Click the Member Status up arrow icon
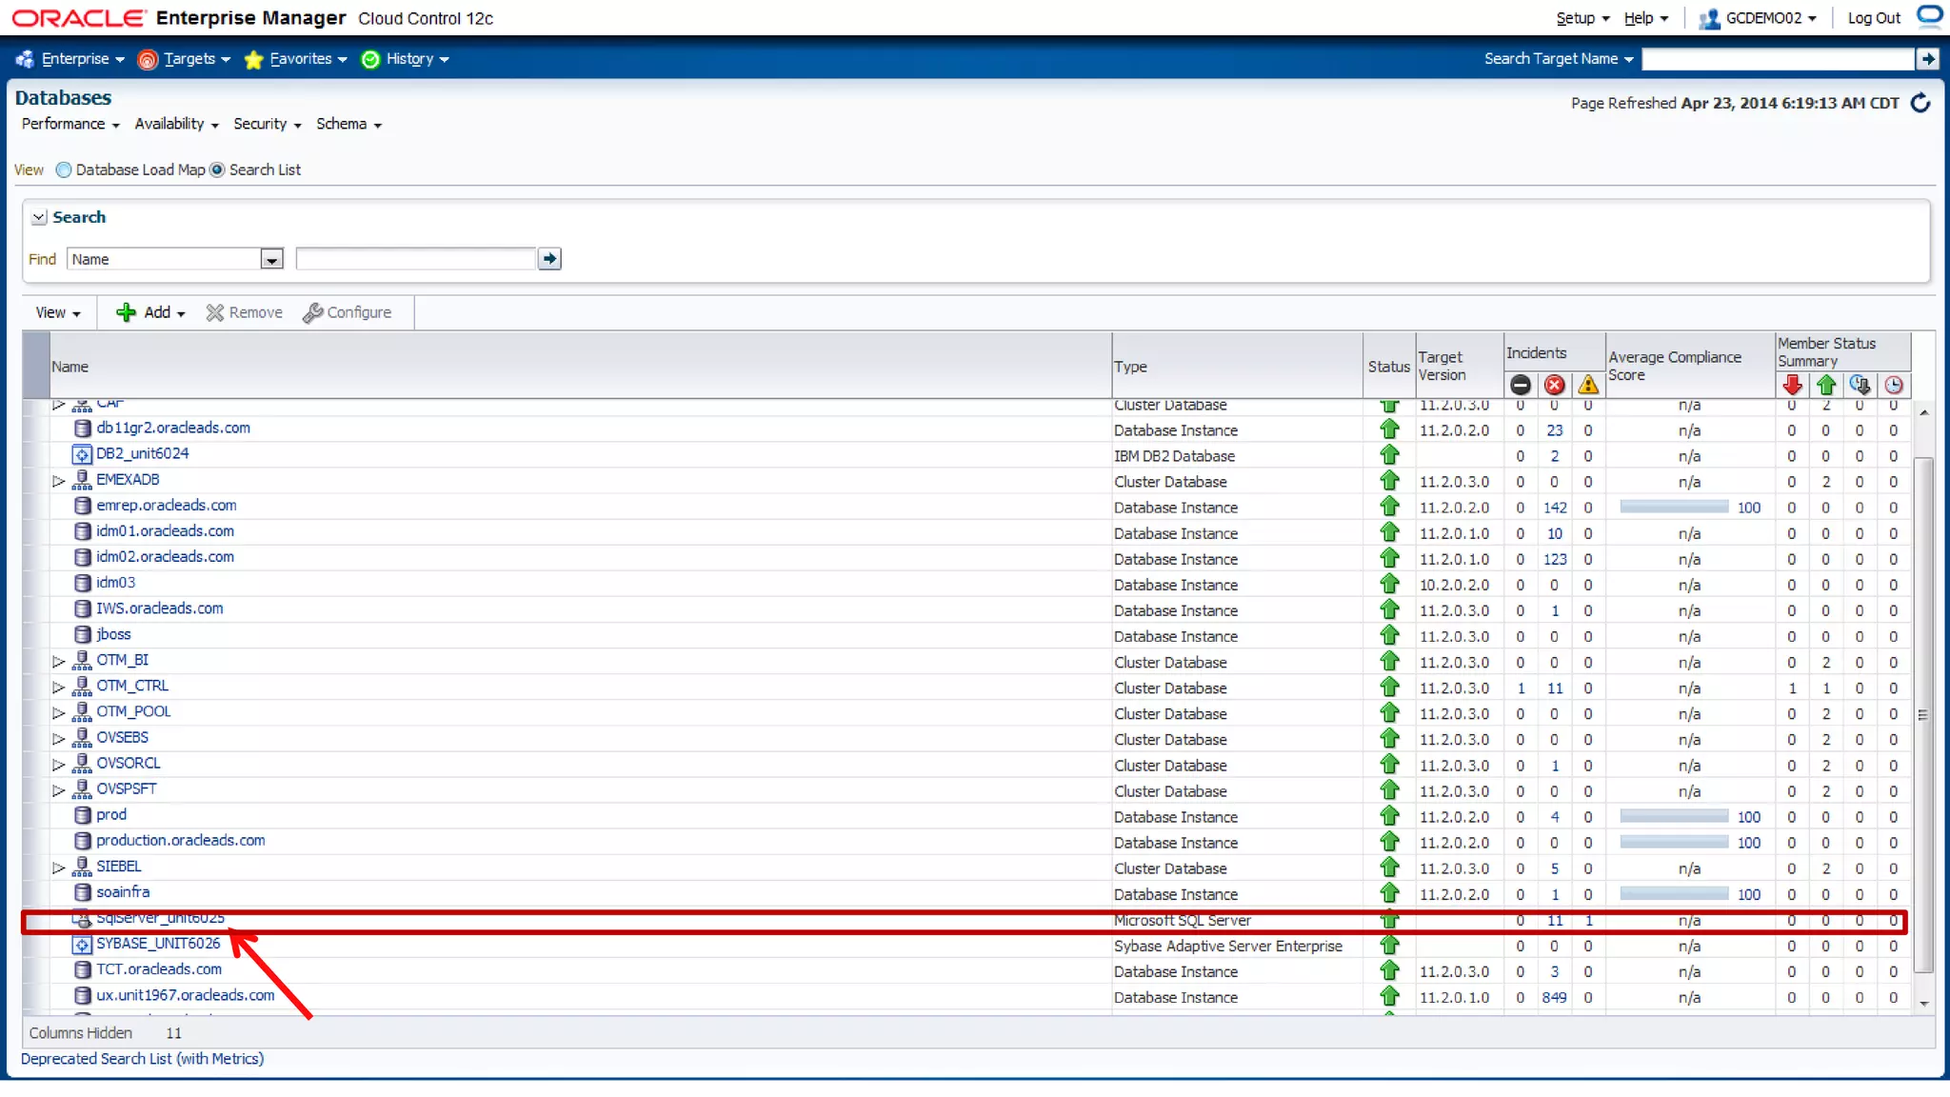Image resolution: width=1950 pixels, height=1097 pixels. click(x=1826, y=385)
